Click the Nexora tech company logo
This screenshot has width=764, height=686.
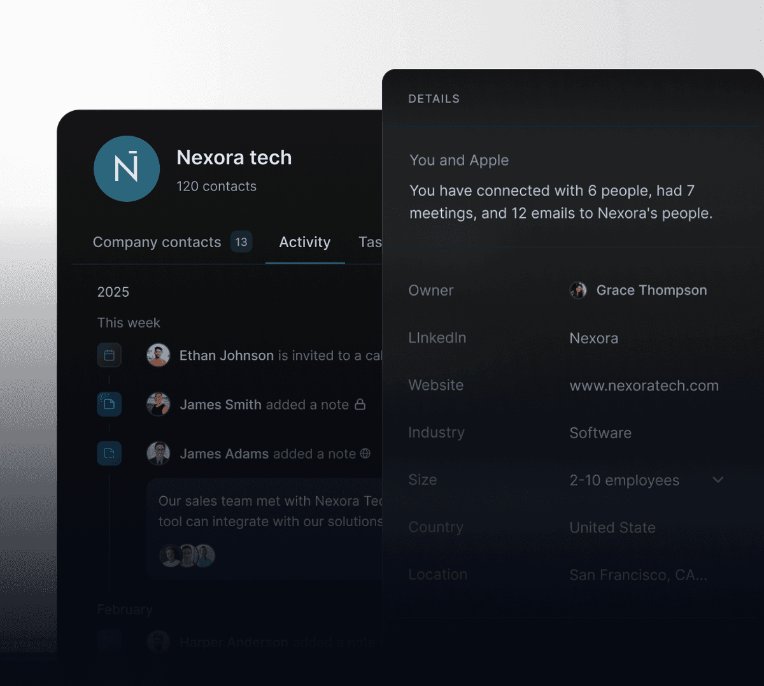point(127,169)
